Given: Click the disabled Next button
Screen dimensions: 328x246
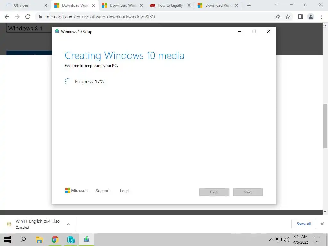Looking at the screenshot, I should (x=248, y=192).
